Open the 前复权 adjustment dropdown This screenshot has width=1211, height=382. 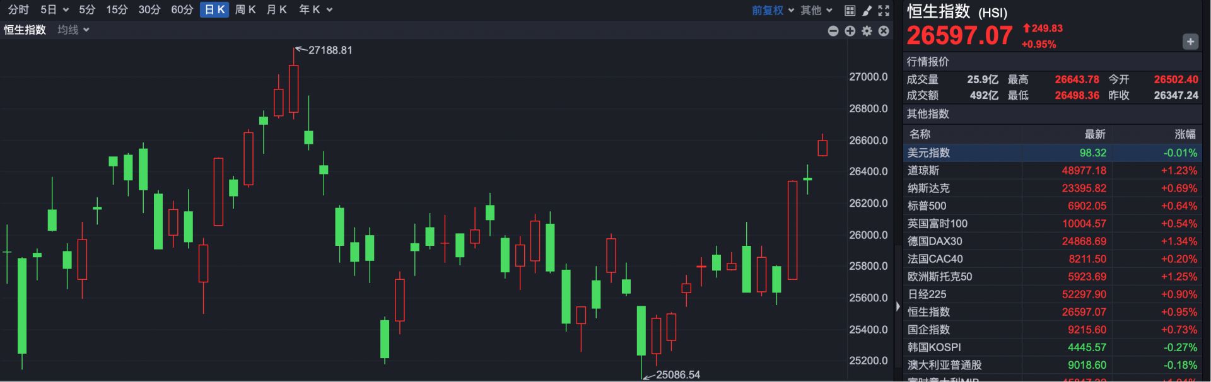(773, 10)
